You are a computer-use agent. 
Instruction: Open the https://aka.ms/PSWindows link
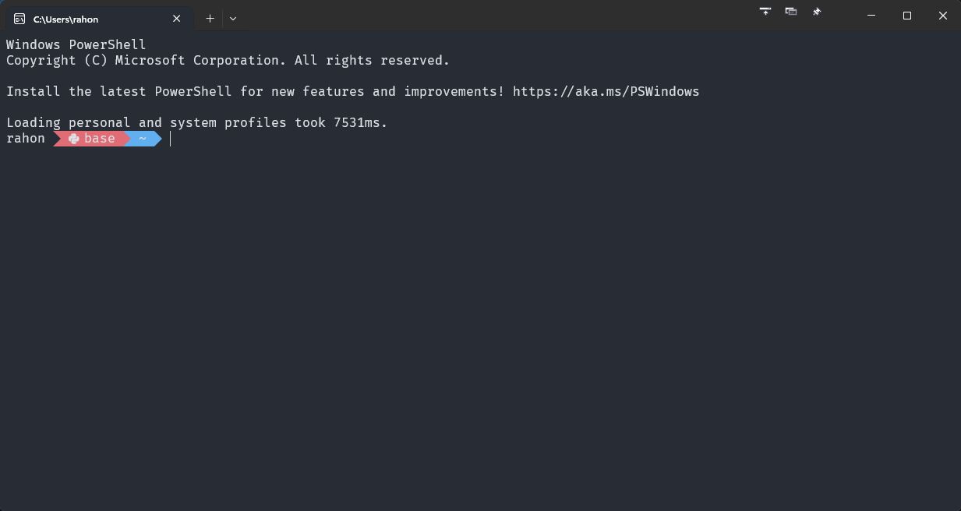point(606,92)
